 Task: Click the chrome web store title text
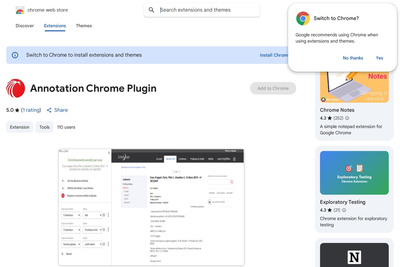(48, 10)
